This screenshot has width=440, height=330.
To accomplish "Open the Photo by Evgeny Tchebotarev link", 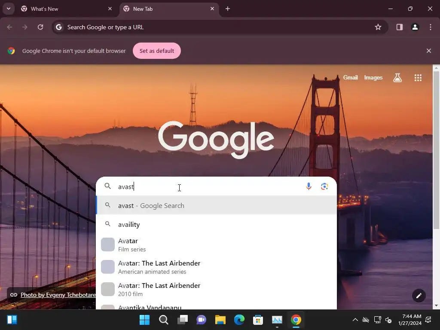I will pyautogui.click(x=58, y=295).
